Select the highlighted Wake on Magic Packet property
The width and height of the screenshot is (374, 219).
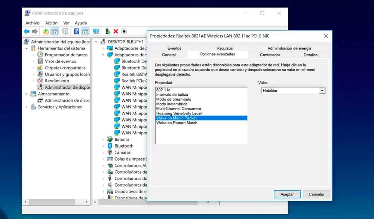[x=201, y=118]
